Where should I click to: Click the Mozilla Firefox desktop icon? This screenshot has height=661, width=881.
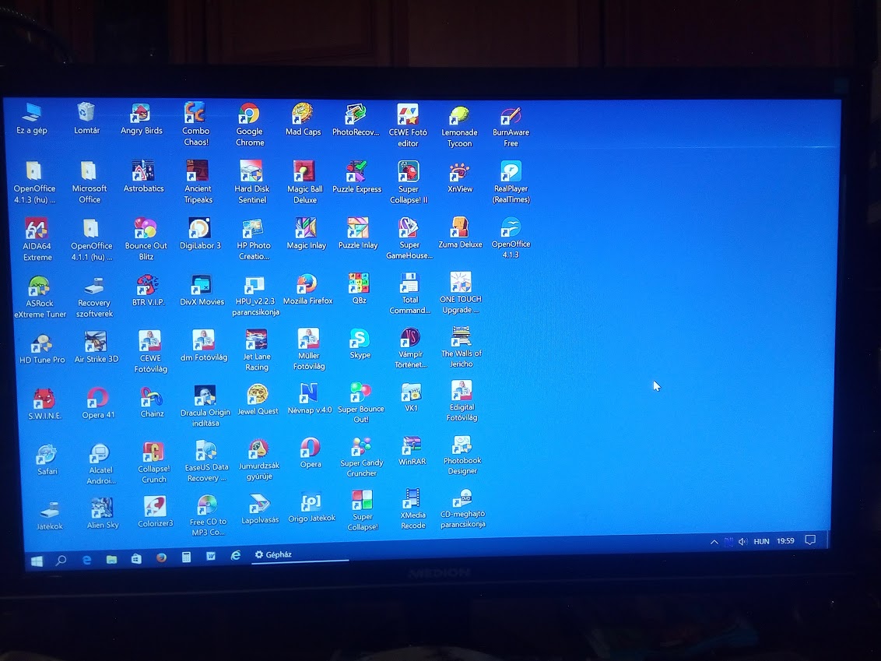pos(307,289)
